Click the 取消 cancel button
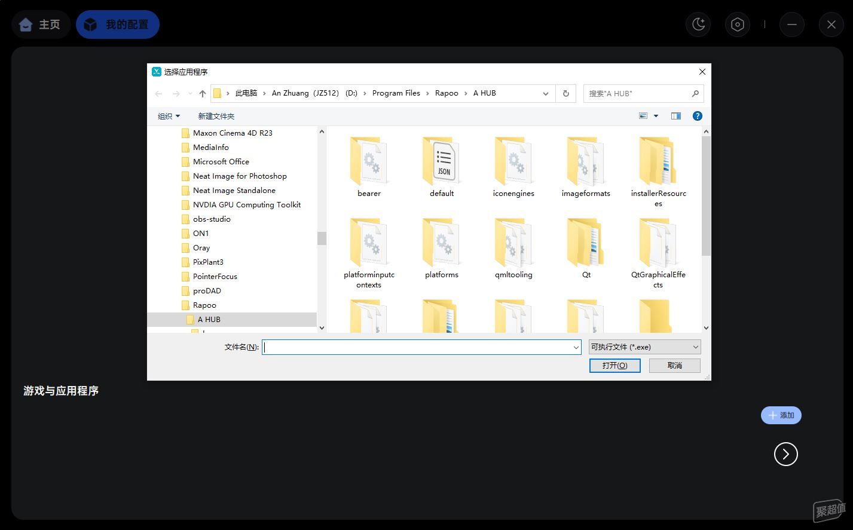 [675, 365]
